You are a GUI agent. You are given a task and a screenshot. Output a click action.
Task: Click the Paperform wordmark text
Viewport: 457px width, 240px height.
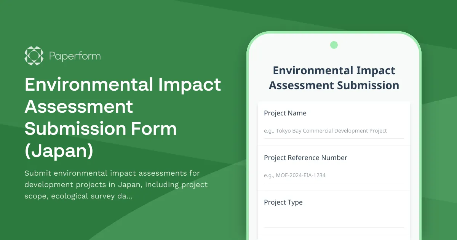[x=75, y=56]
